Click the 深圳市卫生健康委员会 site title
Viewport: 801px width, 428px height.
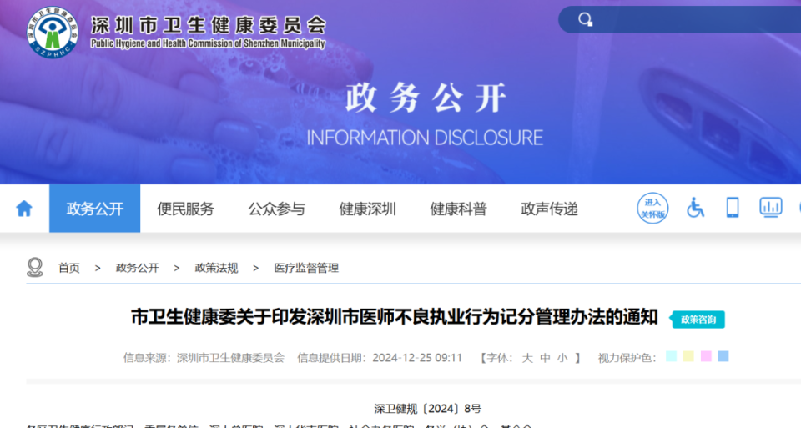[209, 25]
